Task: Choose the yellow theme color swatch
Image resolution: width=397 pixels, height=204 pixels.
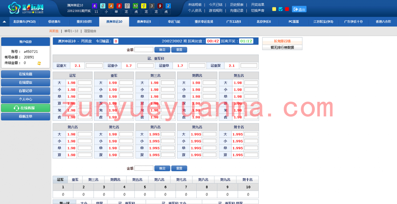Action: coord(274,9)
